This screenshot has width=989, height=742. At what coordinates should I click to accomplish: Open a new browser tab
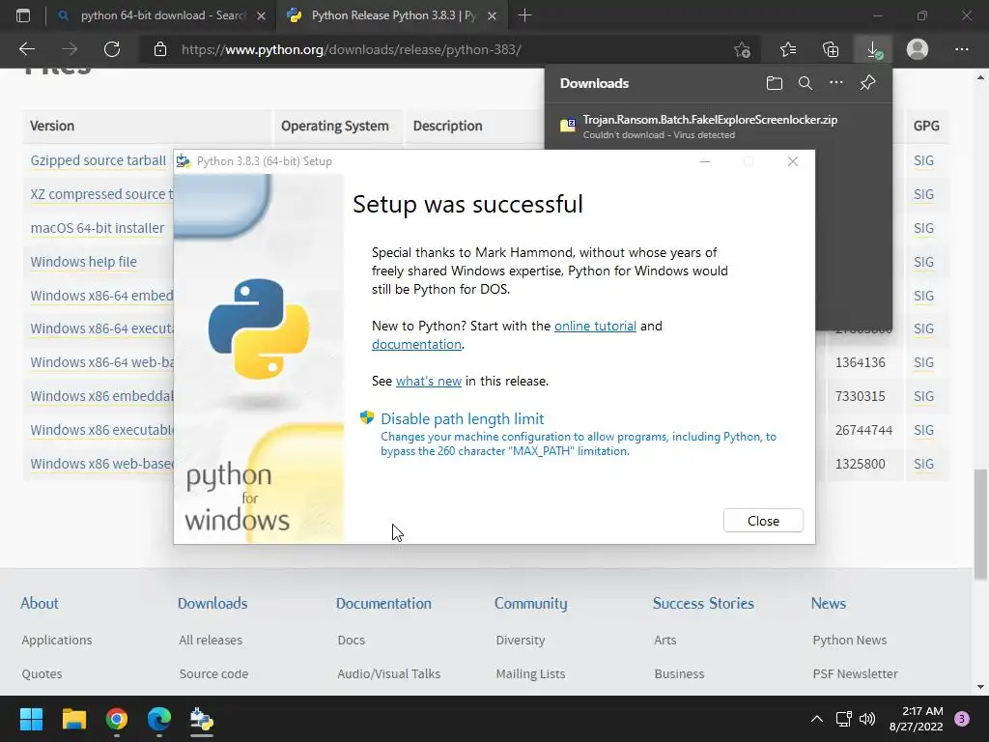(x=524, y=15)
